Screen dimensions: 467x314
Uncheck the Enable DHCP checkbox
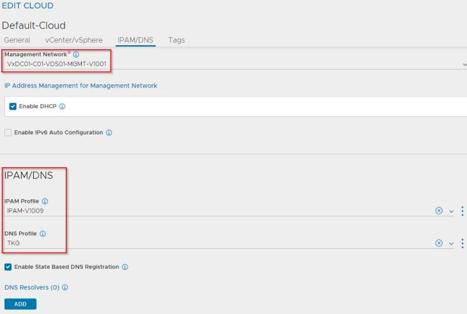click(13, 107)
